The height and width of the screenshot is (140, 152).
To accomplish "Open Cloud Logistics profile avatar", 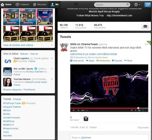I will coord(8,61).
